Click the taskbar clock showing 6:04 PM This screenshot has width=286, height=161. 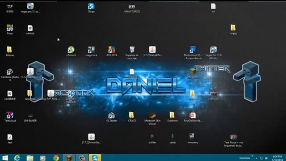pyautogui.click(x=278, y=158)
